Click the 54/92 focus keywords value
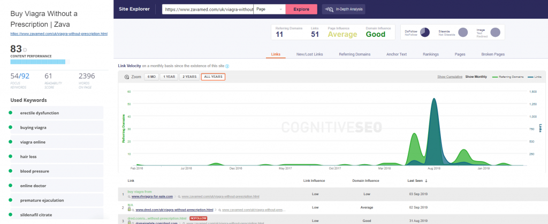548x224 pixels. [20, 76]
